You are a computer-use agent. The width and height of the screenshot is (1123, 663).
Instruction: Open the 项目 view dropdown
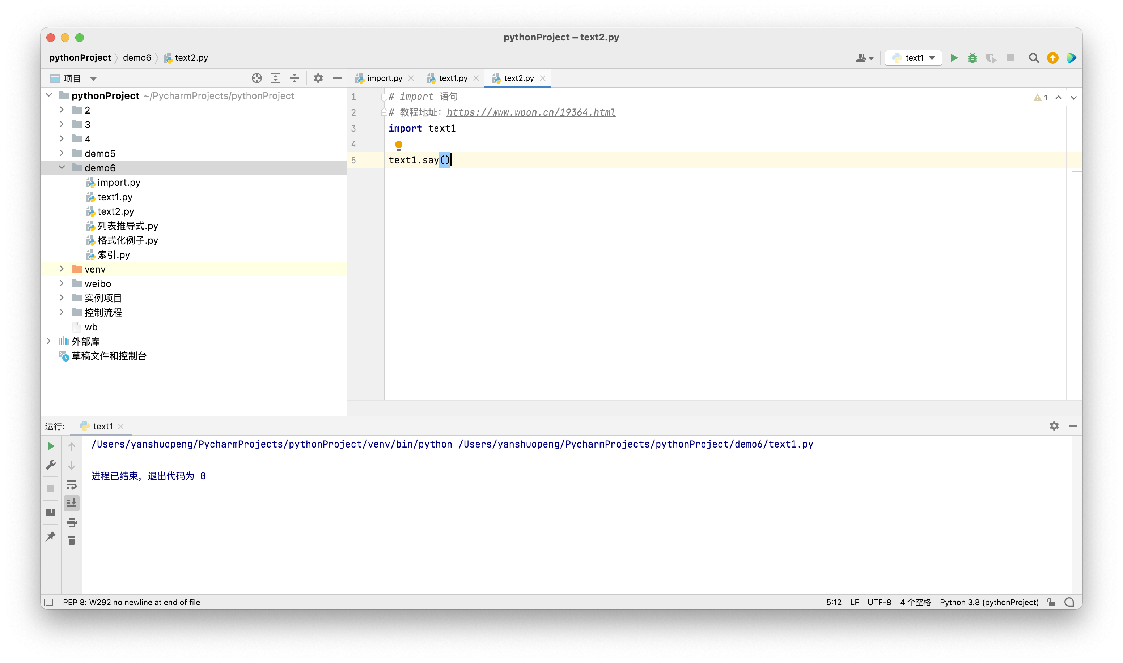(74, 79)
